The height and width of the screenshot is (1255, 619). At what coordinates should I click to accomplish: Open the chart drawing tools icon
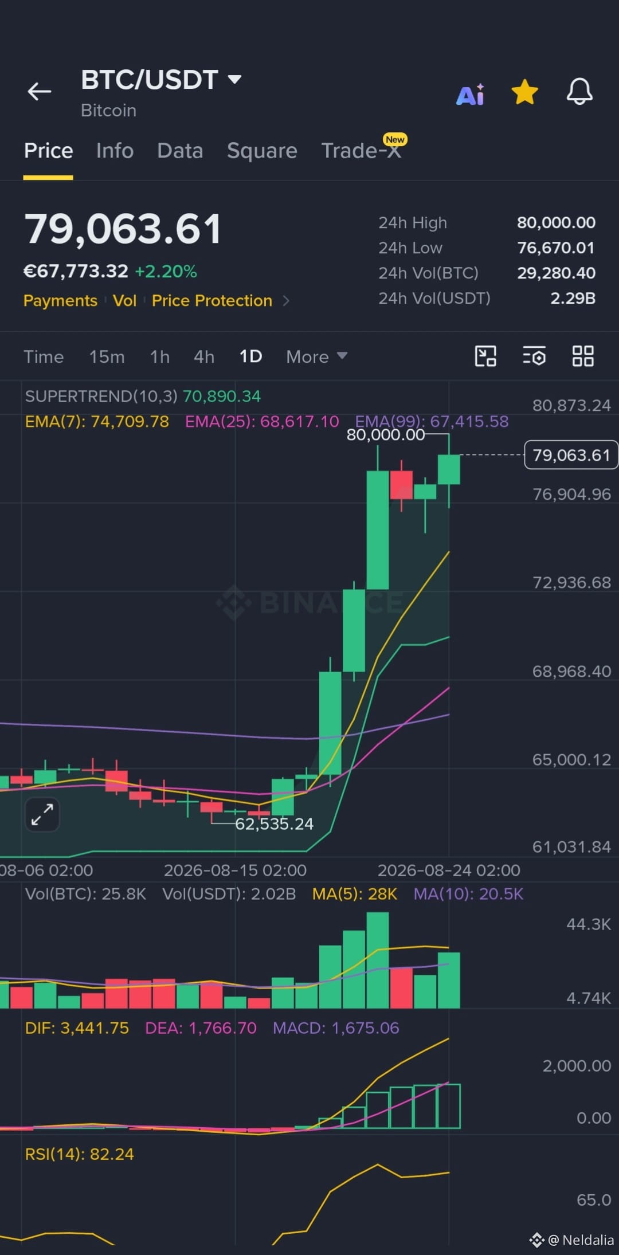(x=485, y=356)
